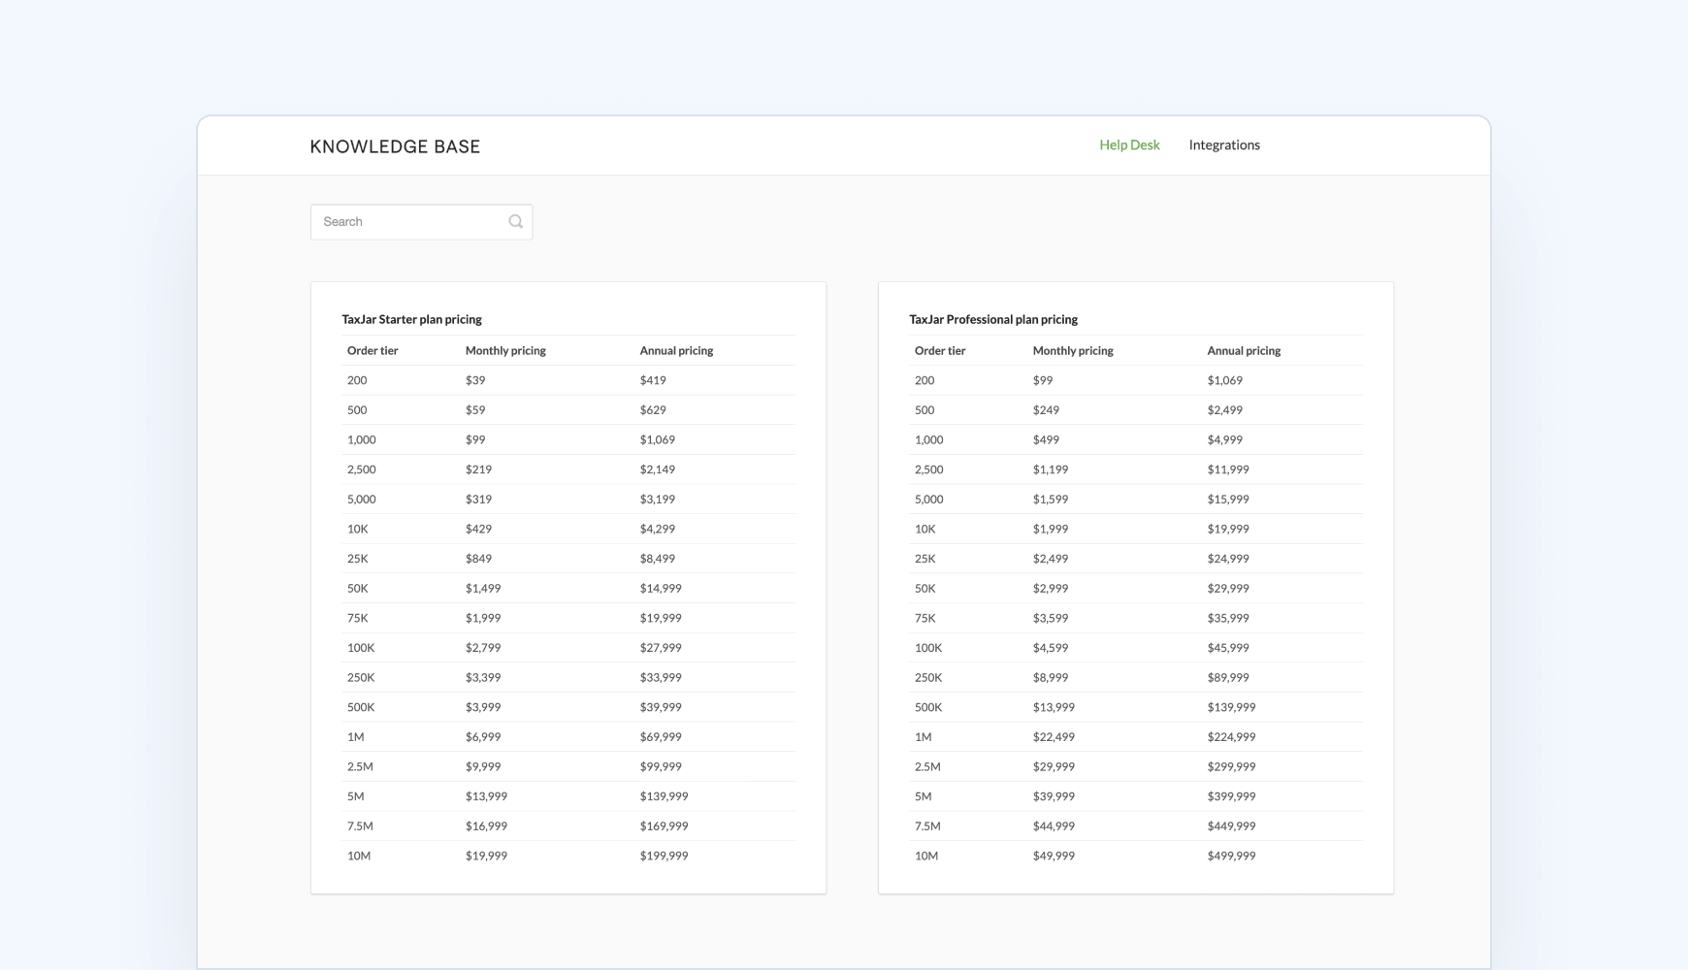Click the $16,999 monthly cell
1688x970 pixels.
[486, 826]
